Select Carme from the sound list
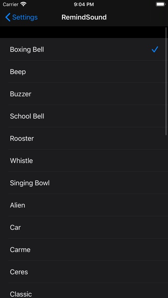 pyautogui.click(x=84, y=250)
